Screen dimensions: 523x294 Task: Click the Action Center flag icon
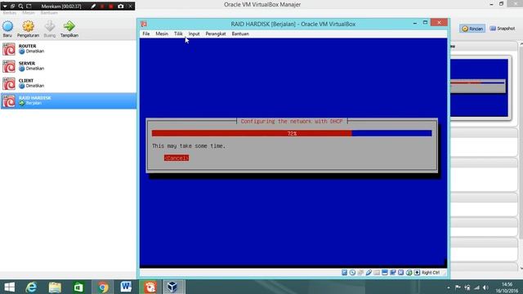(x=458, y=287)
